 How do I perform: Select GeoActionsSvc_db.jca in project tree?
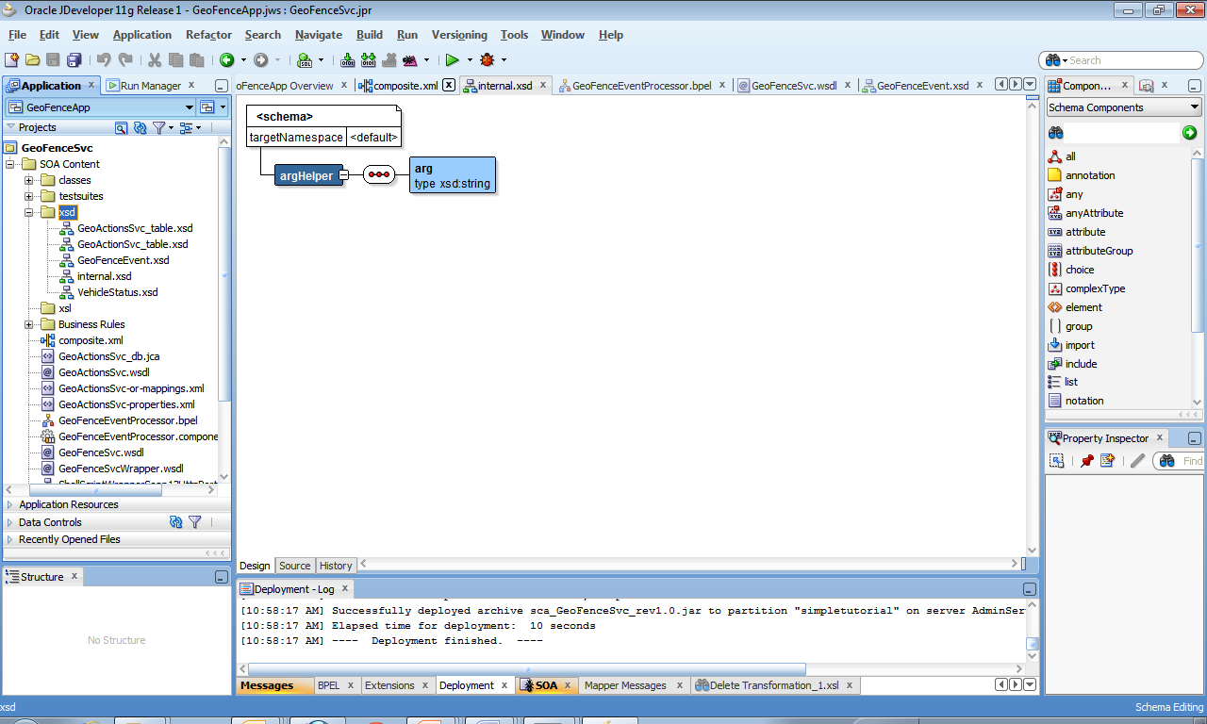coord(108,356)
